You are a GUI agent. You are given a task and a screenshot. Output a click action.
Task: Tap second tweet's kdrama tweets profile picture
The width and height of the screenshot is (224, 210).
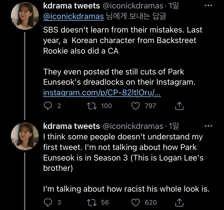(24, 136)
